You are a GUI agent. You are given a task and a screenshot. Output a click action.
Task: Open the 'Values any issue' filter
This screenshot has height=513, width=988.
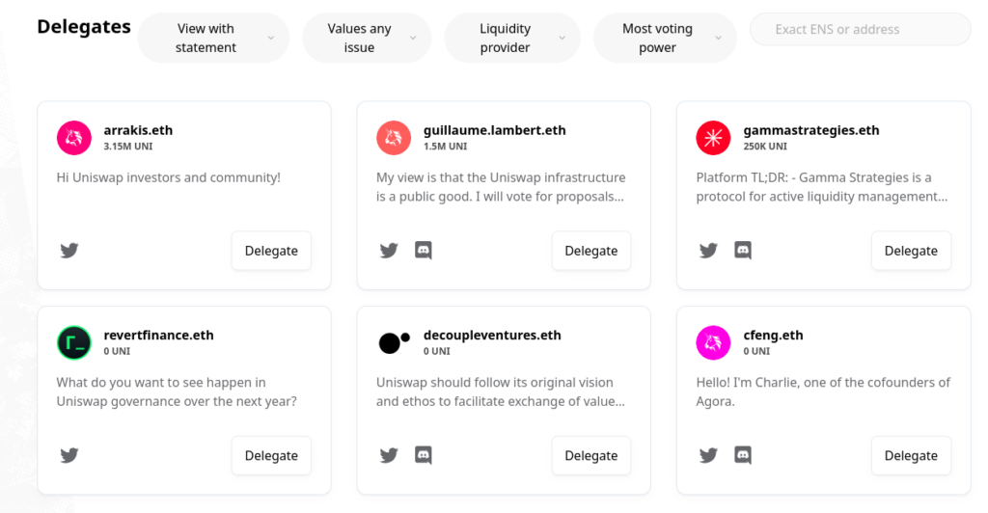point(367,39)
